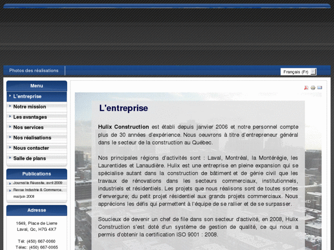Image resolution: width=334 pixels, height=250 pixels.
Task: Click the bold Hulix Construction text
Action: (124, 127)
